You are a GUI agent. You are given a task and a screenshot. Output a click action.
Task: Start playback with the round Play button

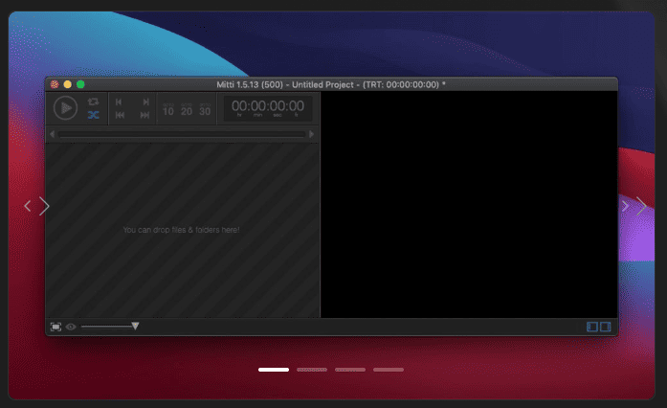coord(65,108)
